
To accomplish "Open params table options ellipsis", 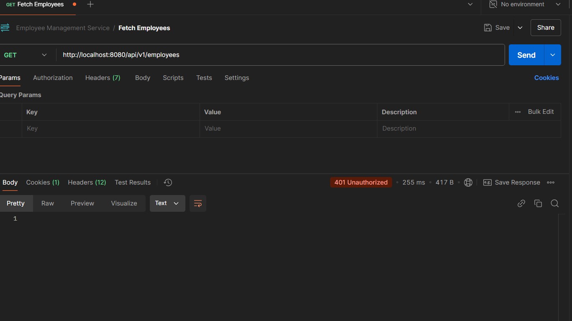I will coord(518,112).
